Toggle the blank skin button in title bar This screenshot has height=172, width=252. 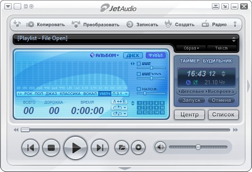17,7
